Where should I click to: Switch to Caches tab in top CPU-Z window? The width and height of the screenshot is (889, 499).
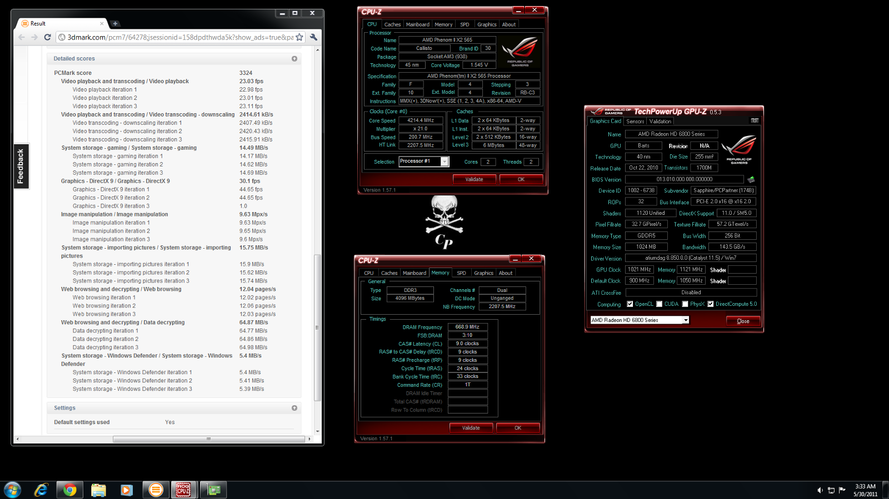point(392,24)
